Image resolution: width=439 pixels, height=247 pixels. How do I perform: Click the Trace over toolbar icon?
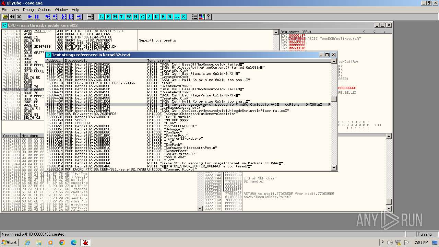[71, 16]
